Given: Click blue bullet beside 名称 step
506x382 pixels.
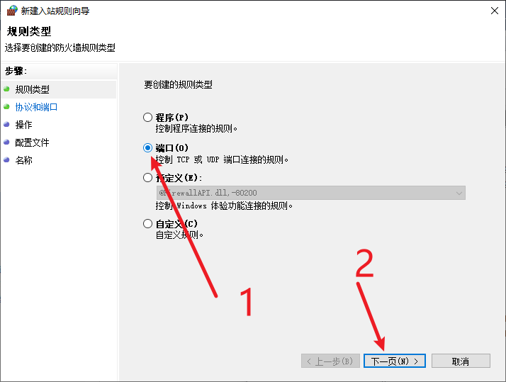Looking at the screenshot, I should point(6,159).
